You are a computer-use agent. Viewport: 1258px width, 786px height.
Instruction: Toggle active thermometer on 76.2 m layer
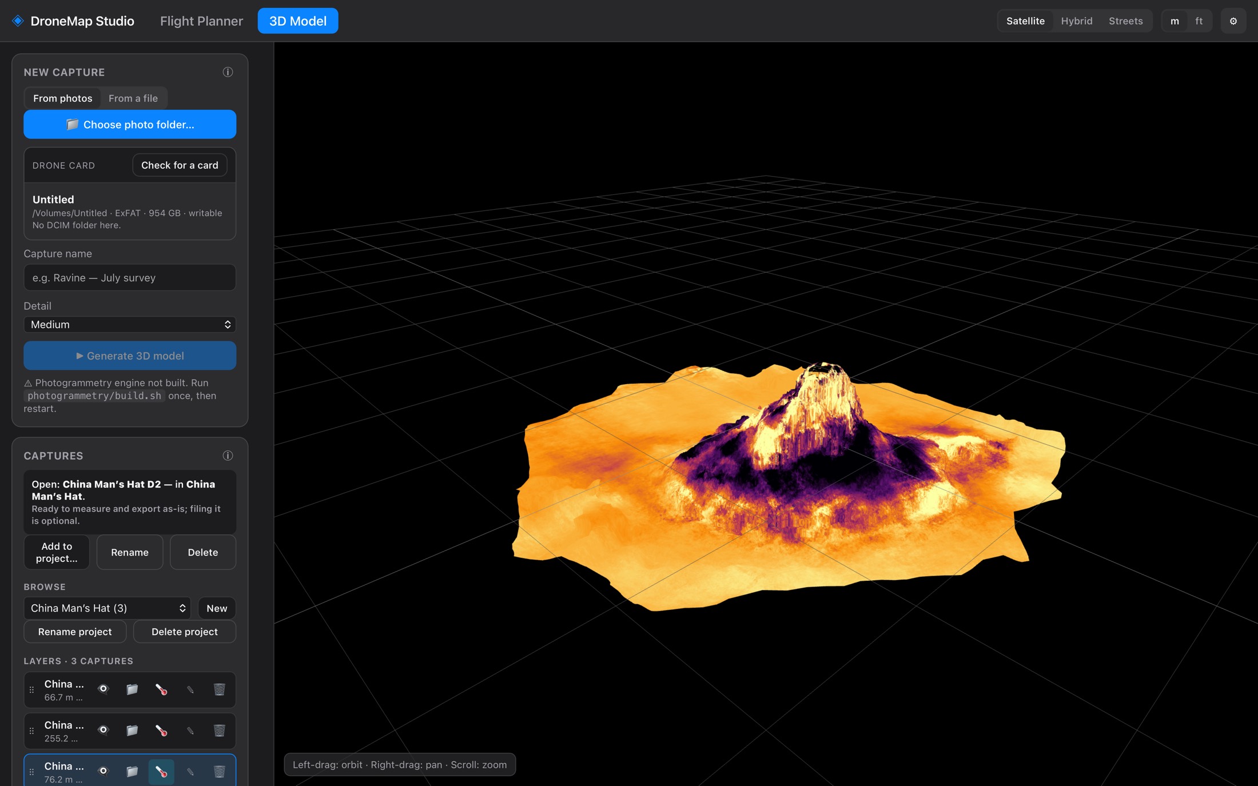(x=161, y=772)
